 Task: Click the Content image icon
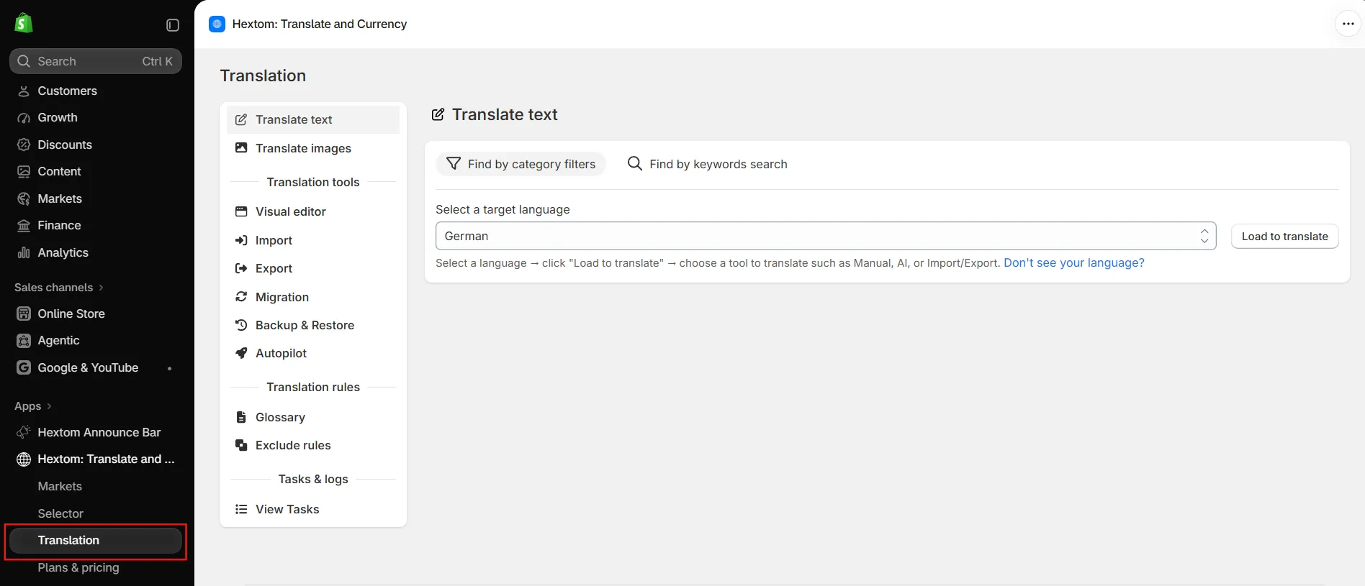coord(24,172)
